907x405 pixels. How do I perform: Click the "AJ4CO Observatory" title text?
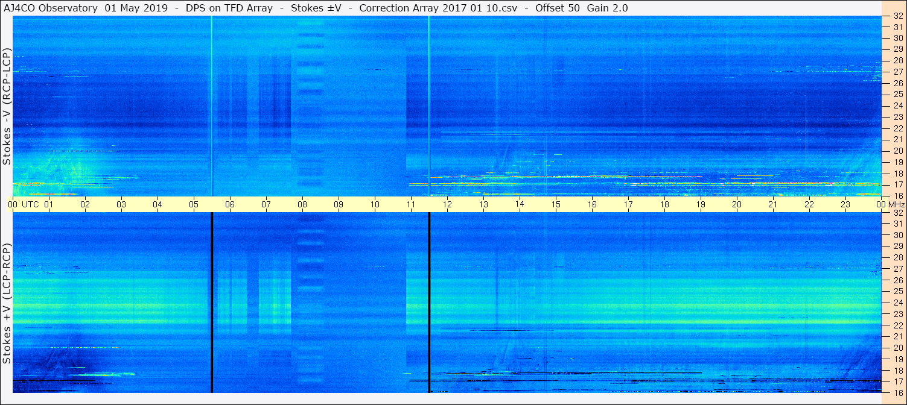point(51,8)
